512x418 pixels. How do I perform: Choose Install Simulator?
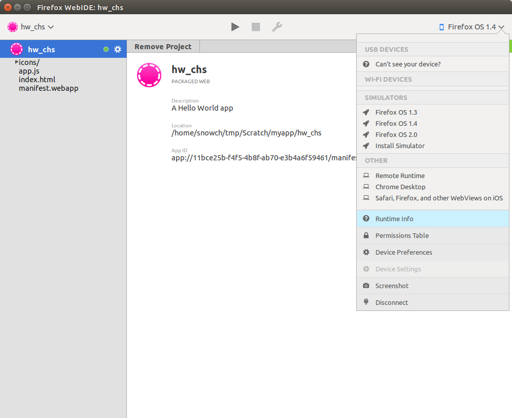pyautogui.click(x=433, y=146)
